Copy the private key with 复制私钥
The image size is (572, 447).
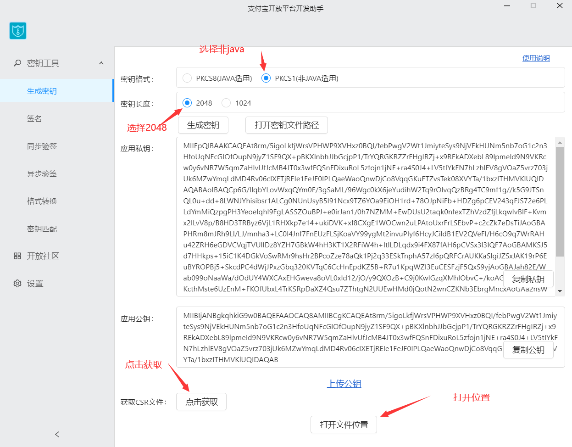pos(528,279)
